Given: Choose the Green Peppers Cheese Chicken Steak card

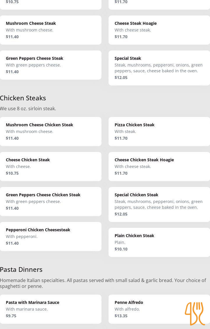Looking at the screenshot, I should pyautogui.click(x=50, y=202).
